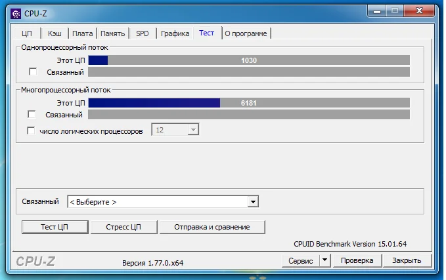
Task: Switch to the Графика tab
Action: tap(175, 33)
